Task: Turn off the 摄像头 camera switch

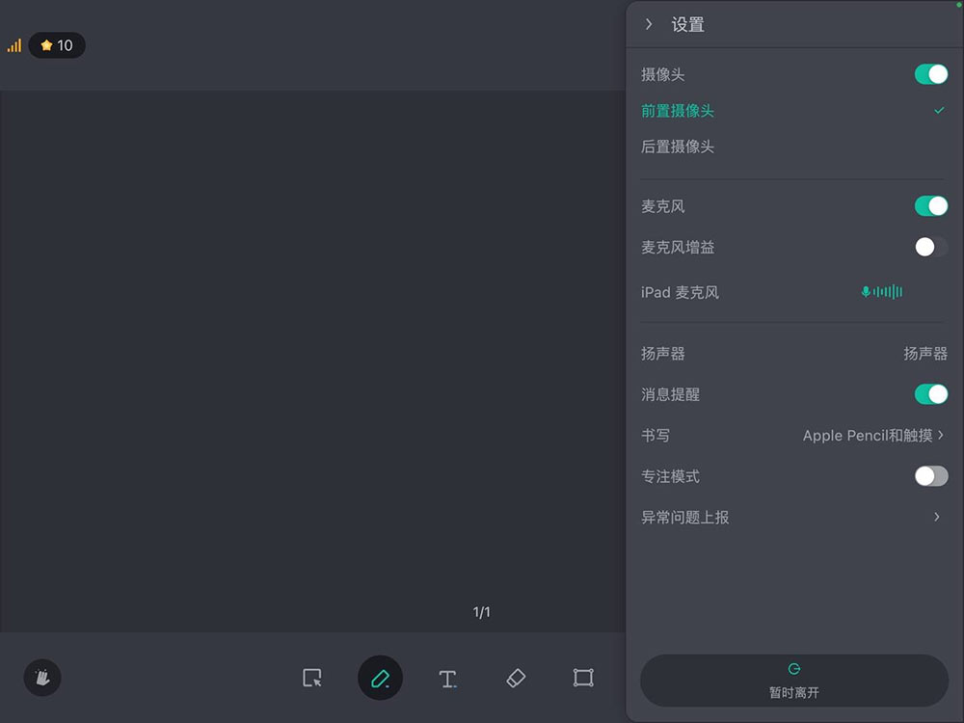Action: click(929, 73)
